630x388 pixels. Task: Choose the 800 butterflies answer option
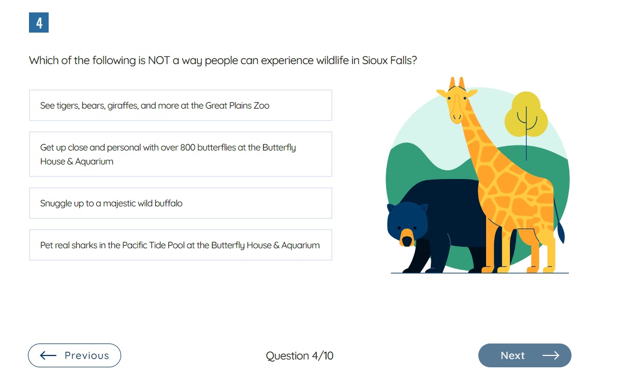(x=180, y=154)
